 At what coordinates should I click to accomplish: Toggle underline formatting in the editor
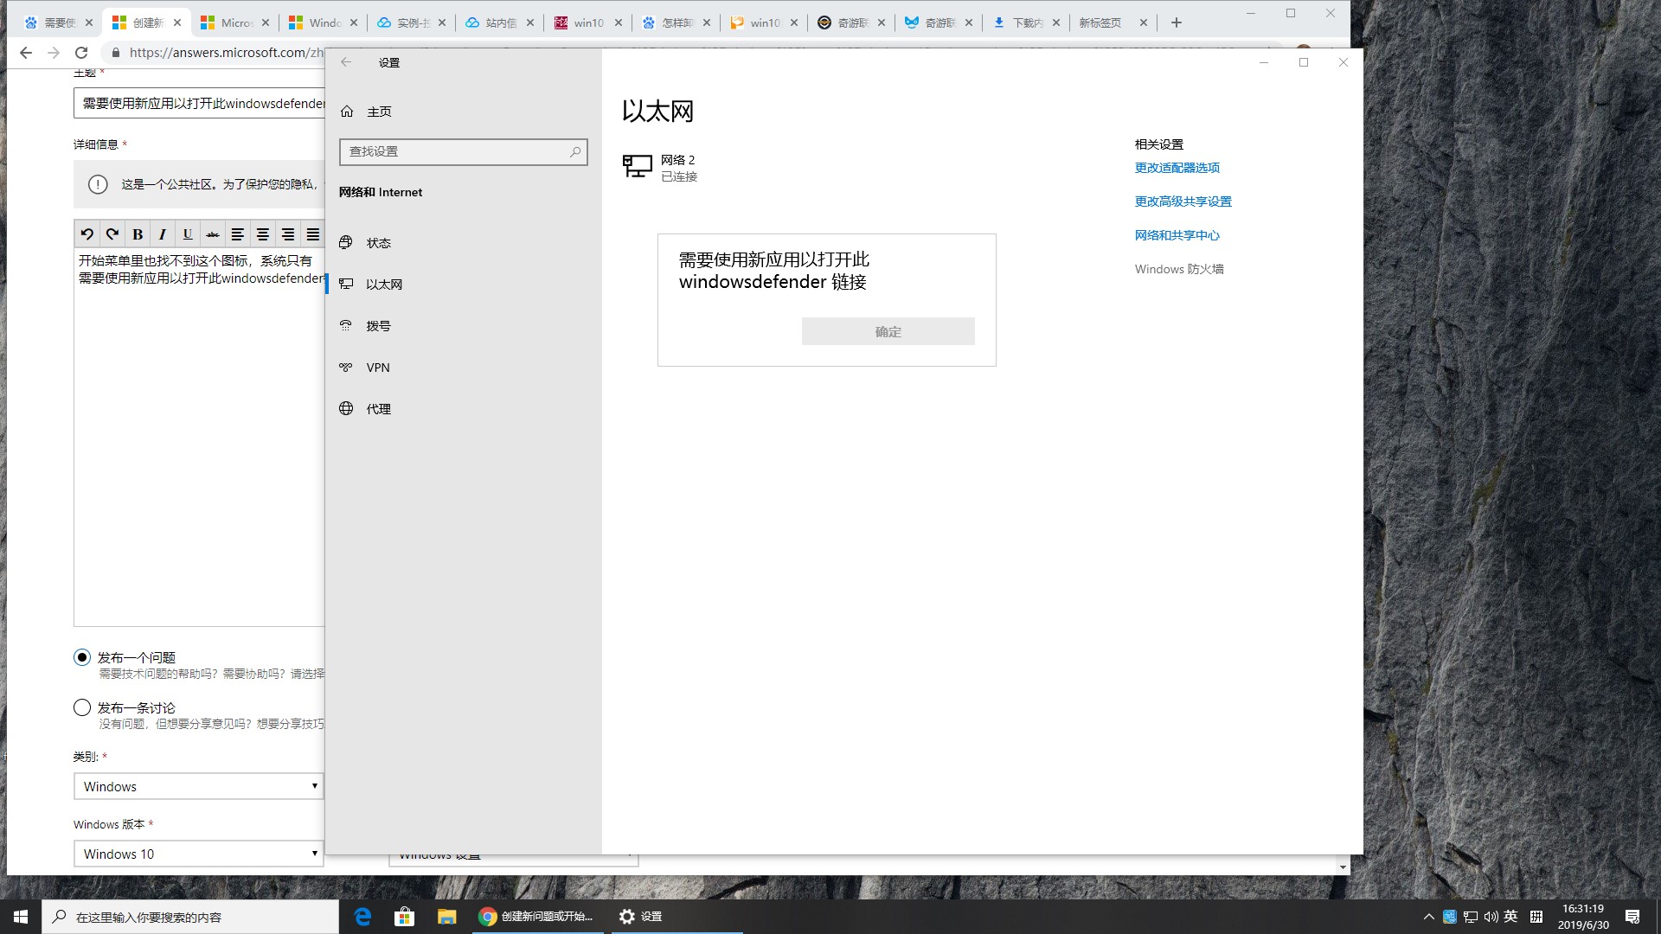click(187, 233)
